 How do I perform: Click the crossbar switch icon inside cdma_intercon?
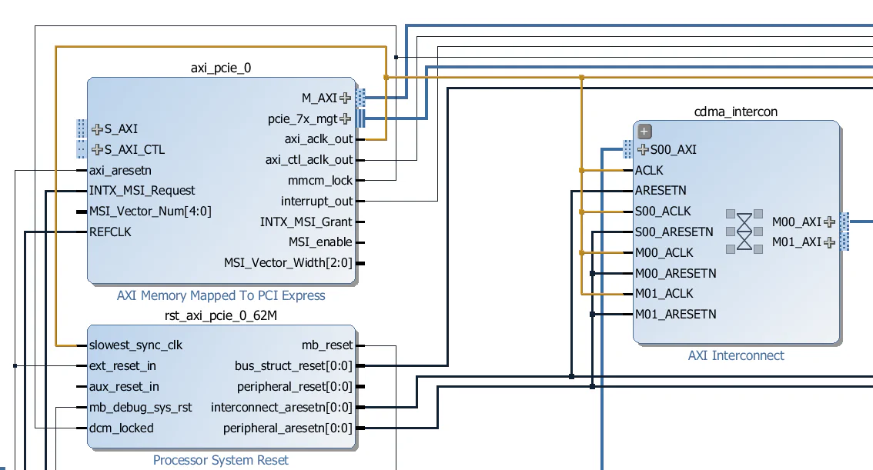[743, 231]
